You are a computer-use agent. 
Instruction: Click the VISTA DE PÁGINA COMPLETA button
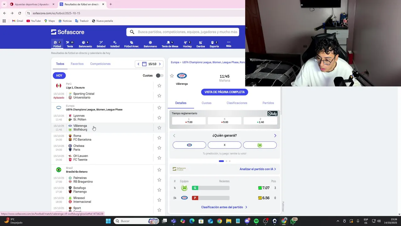pos(225,92)
